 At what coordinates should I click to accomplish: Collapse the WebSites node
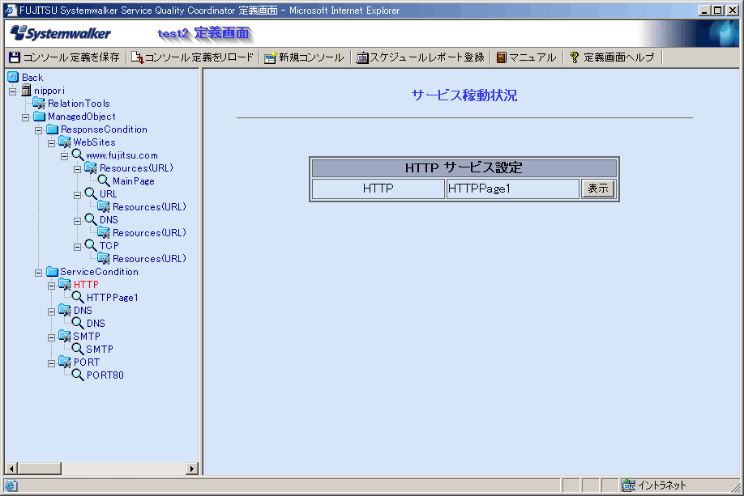tap(51, 143)
